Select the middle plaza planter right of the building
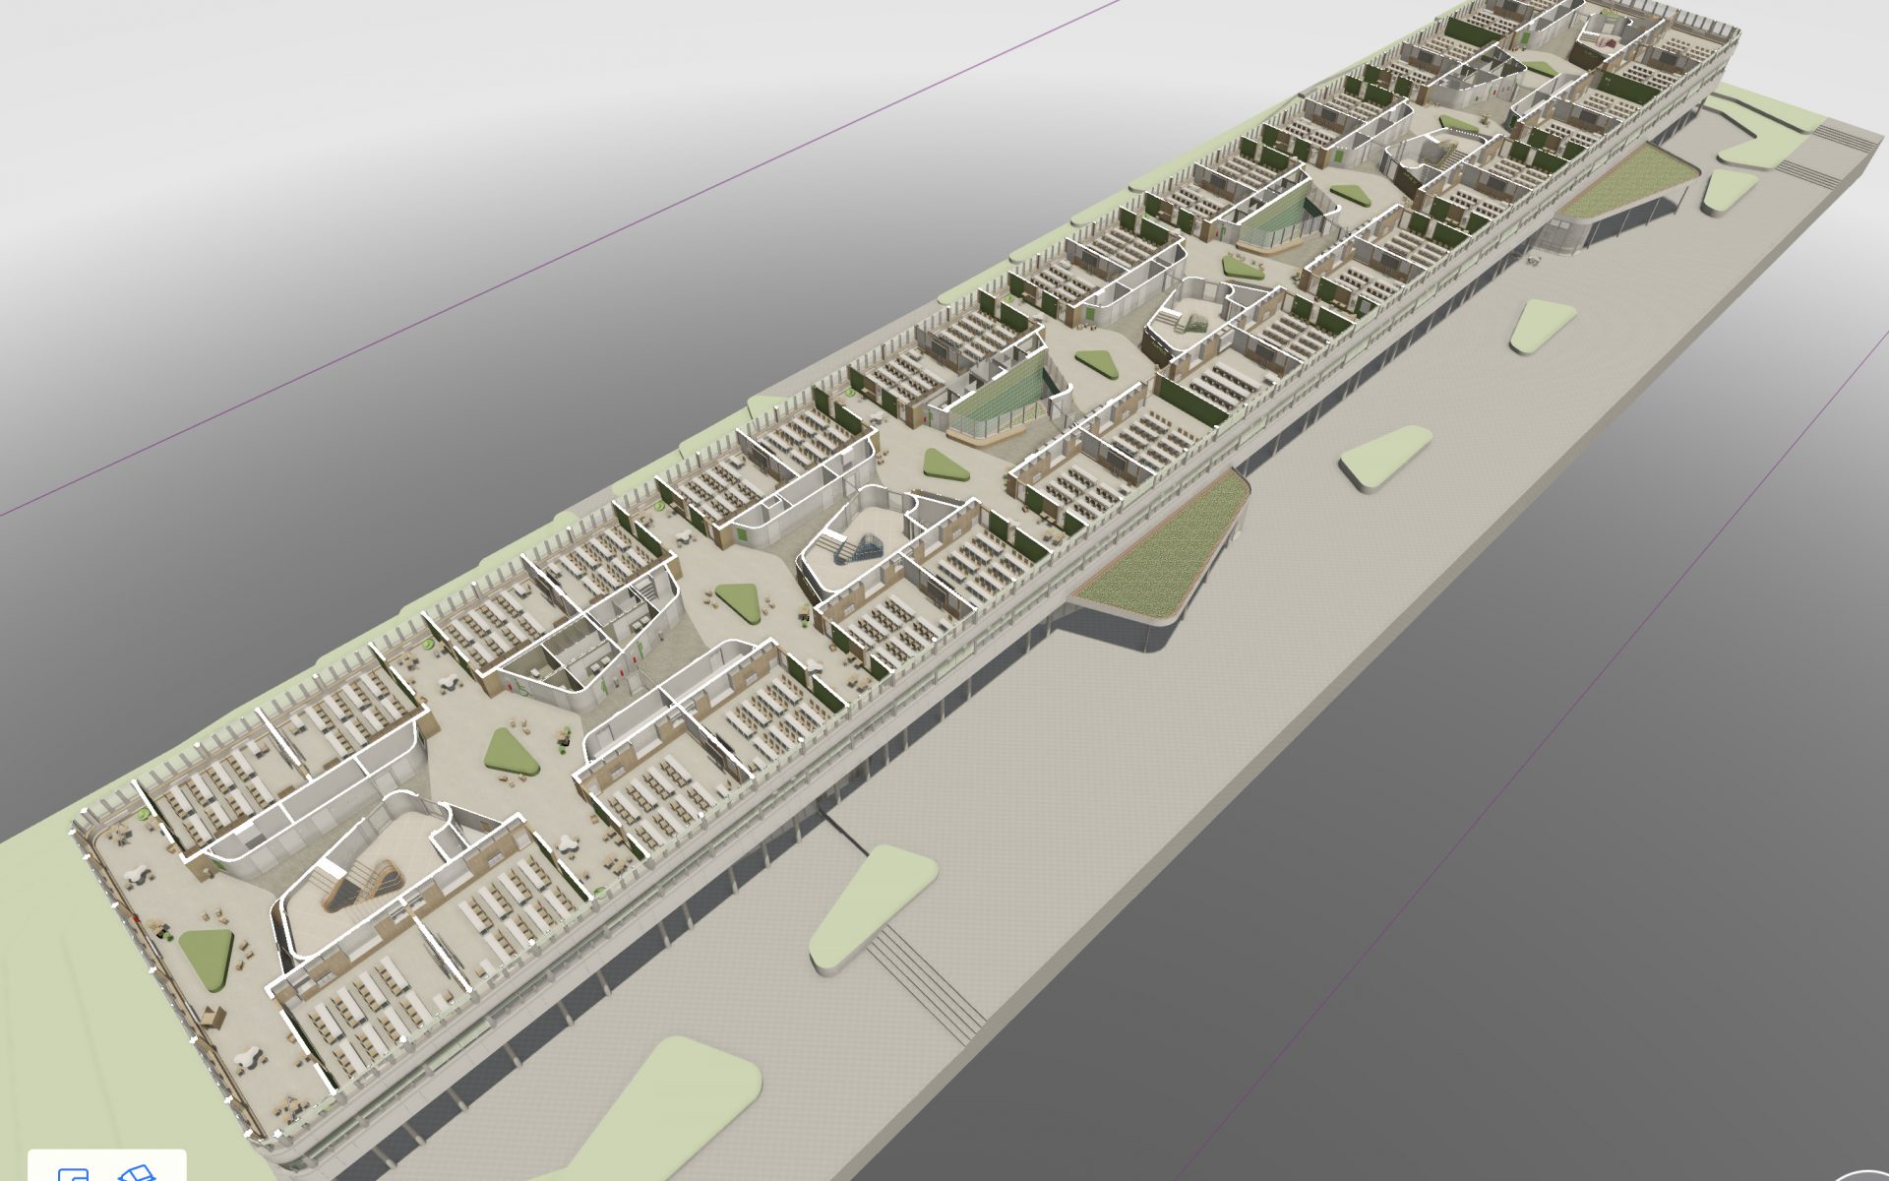 (x=1385, y=458)
